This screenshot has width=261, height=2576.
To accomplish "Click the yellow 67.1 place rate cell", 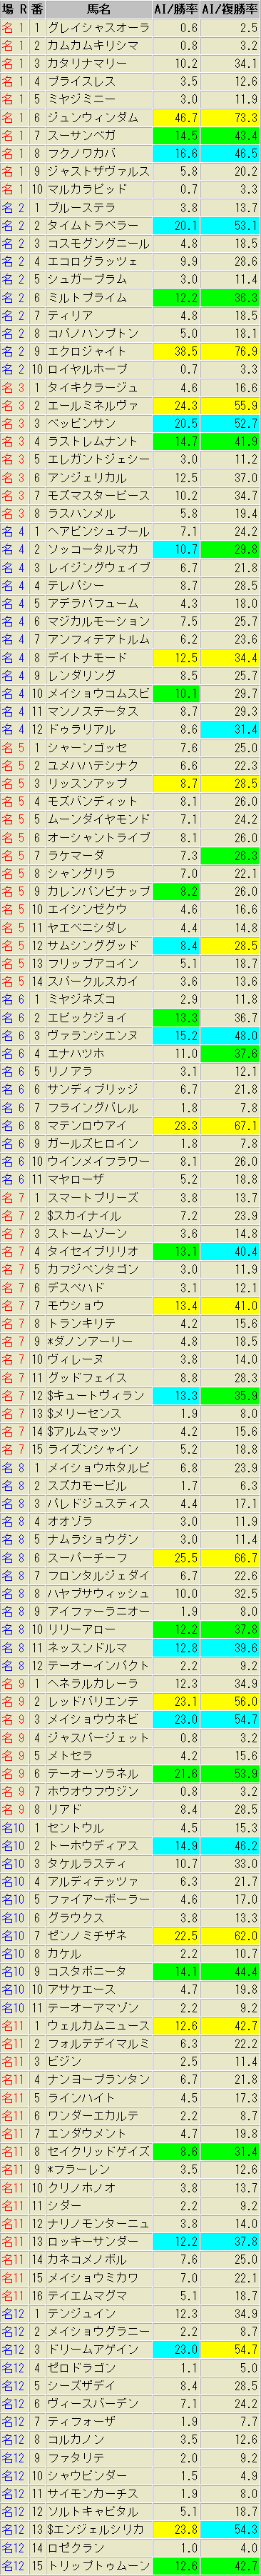I will [230, 1125].
